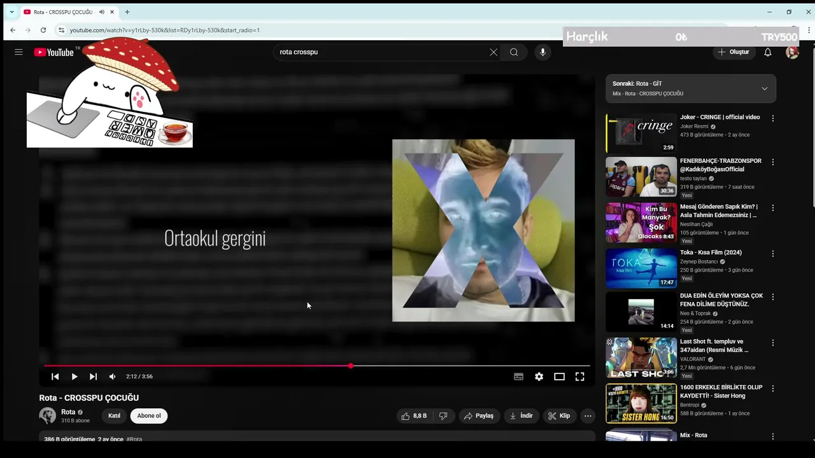Click the page vertical scrollbar

coord(812,127)
